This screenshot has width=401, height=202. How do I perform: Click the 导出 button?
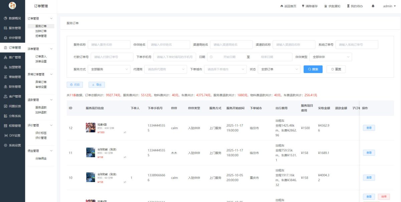pos(97,85)
